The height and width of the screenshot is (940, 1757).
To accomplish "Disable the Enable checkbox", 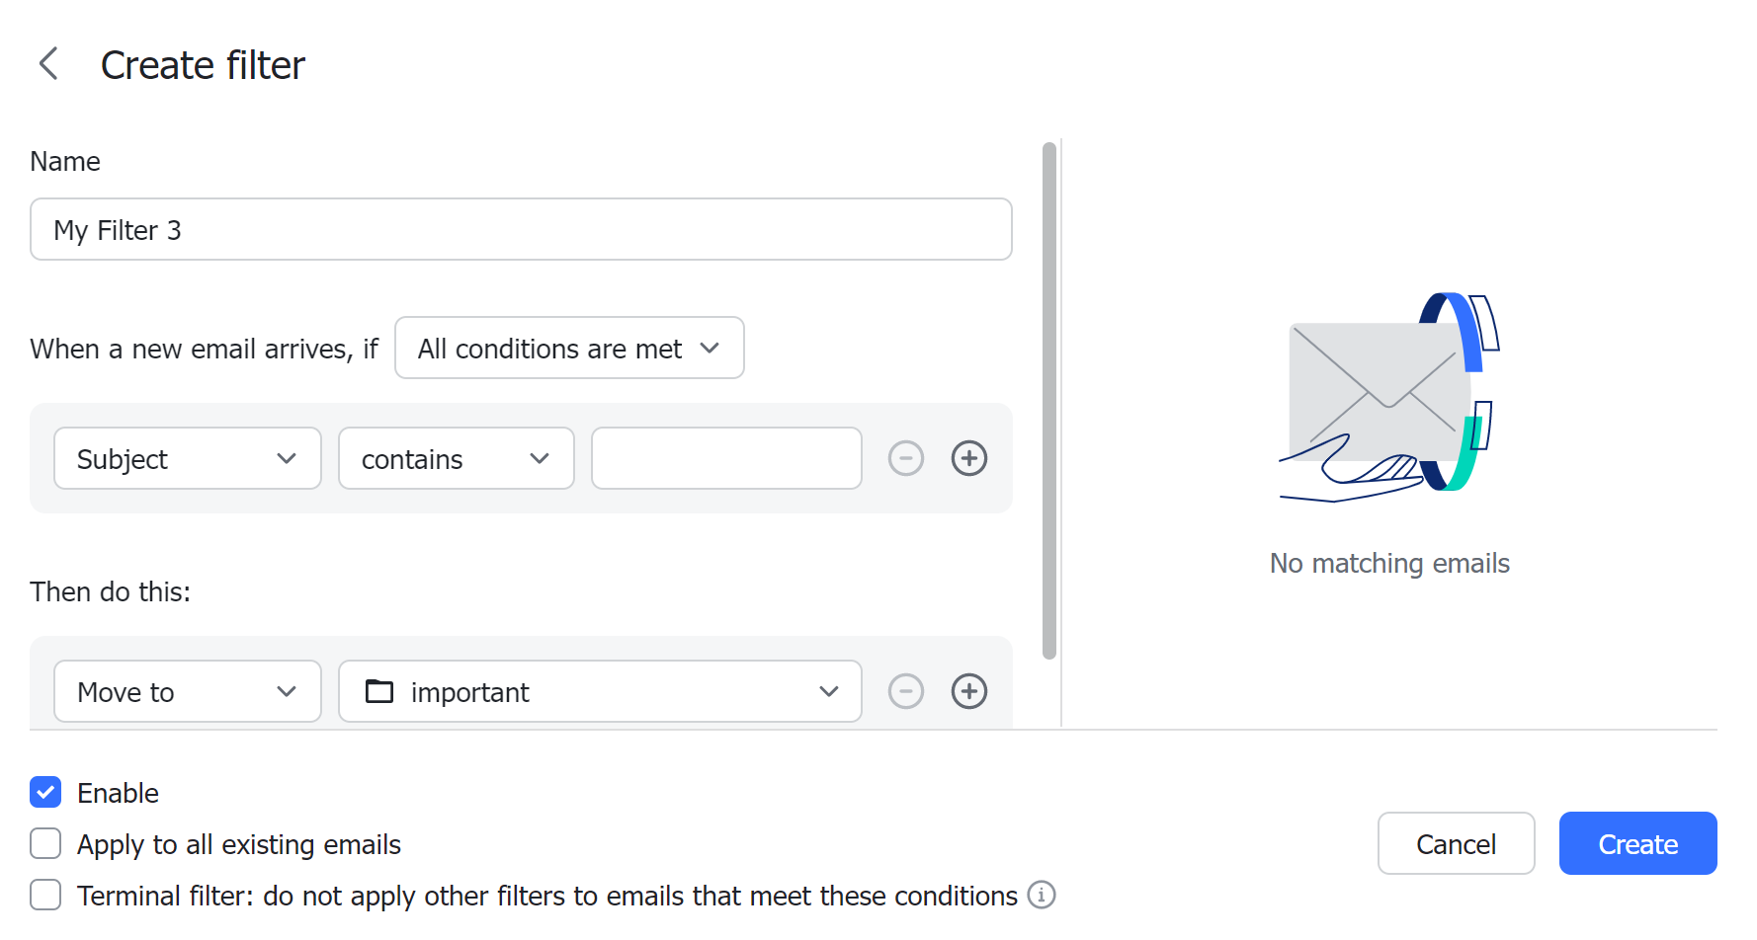I will (44, 792).
